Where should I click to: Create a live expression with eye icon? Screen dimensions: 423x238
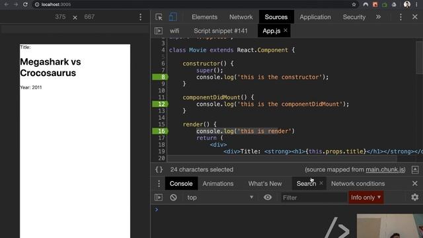coord(268,198)
